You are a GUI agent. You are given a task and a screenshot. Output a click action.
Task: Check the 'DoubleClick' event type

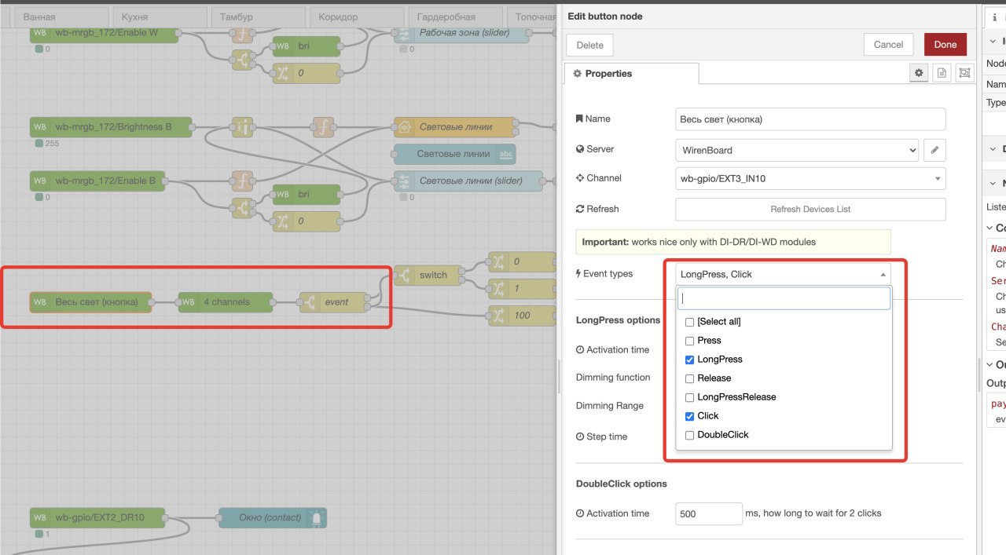coord(689,435)
